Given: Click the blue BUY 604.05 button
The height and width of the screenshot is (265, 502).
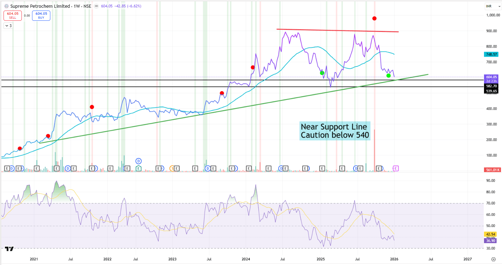Looking at the screenshot, I should [x=41, y=15].
